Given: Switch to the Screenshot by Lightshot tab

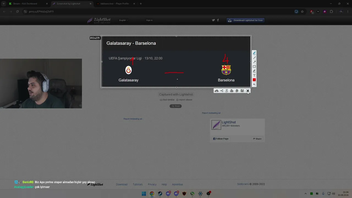Looking at the screenshot, I should (x=72, y=4).
